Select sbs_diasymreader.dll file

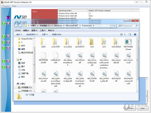68,59
